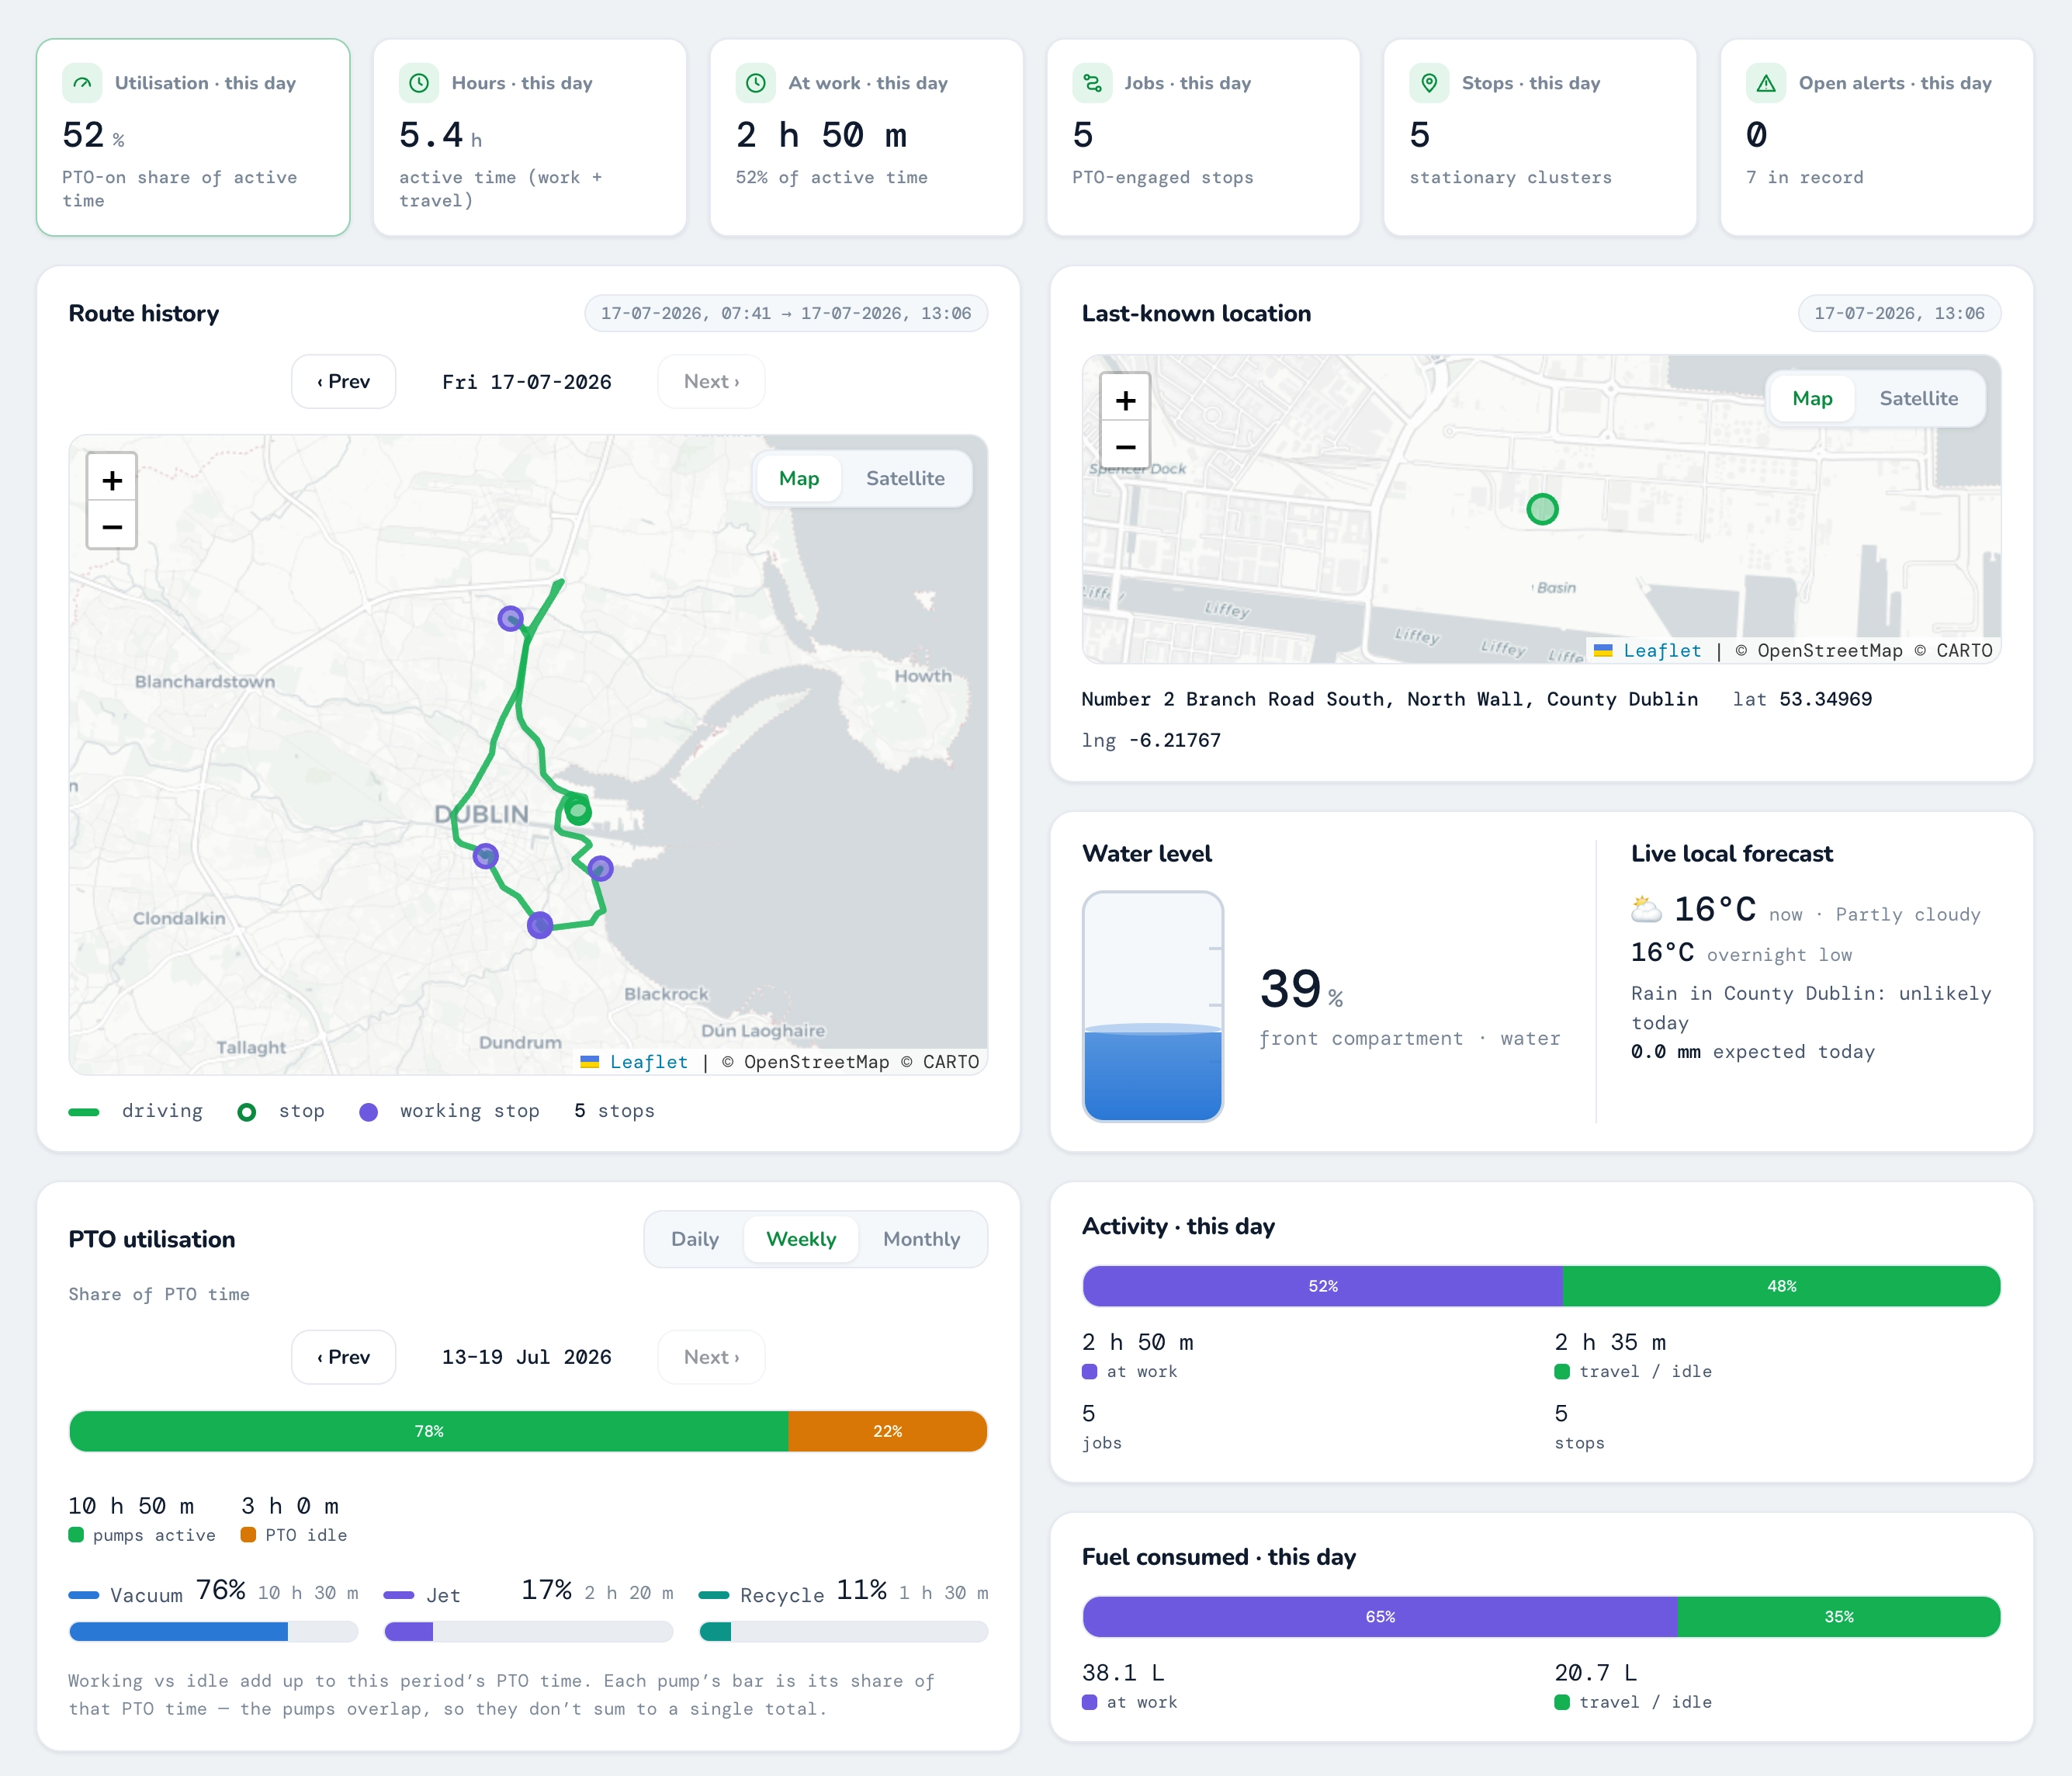Switch PTO utilisation to Daily
Screen dimensions: 2072x1776
[x=695, y=1239]
